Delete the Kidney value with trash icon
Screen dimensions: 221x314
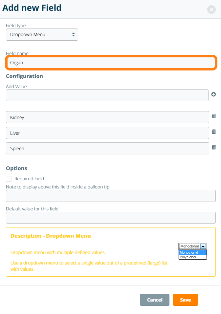click(214, 116)
